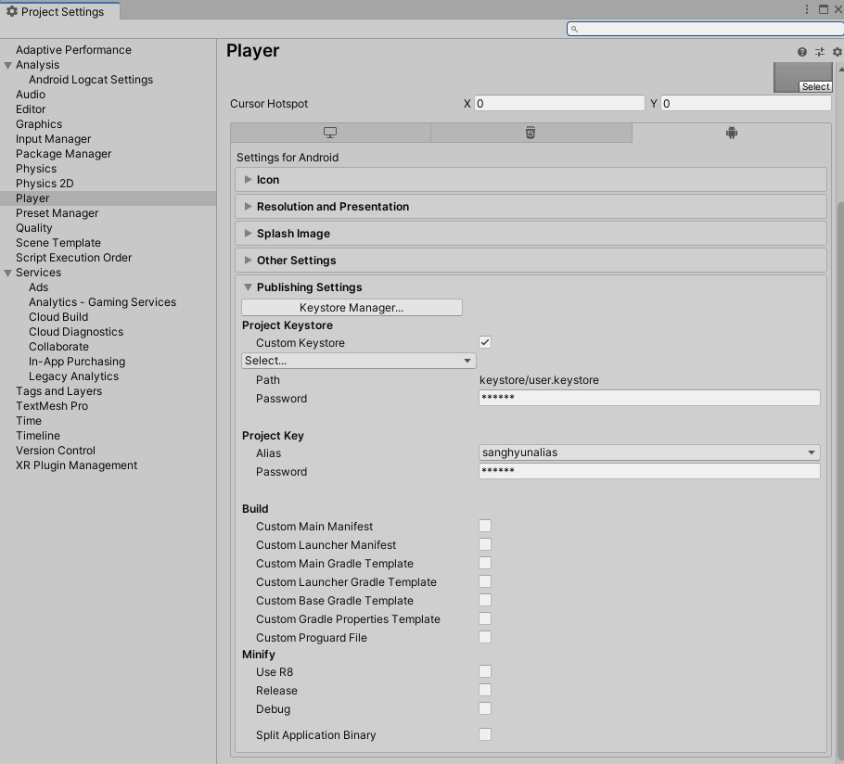Click the search field in Project Settings
This screenshot has height=764, width=844.
[705, 29]
